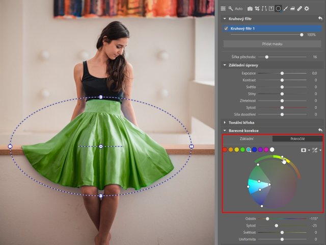Select the camera icon in toolbar
The height and width of the screenshot is (245, 326).
click(x=250, y=9)
